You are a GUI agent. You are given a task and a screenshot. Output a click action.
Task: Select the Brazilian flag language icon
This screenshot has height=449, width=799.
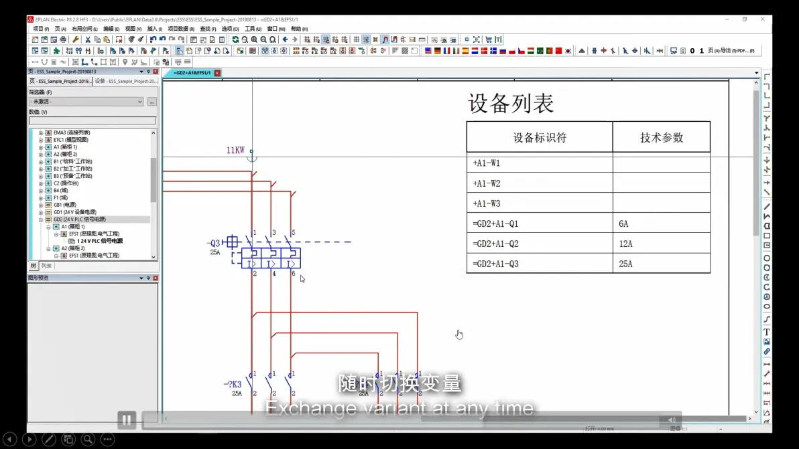(x=540, y=51)
